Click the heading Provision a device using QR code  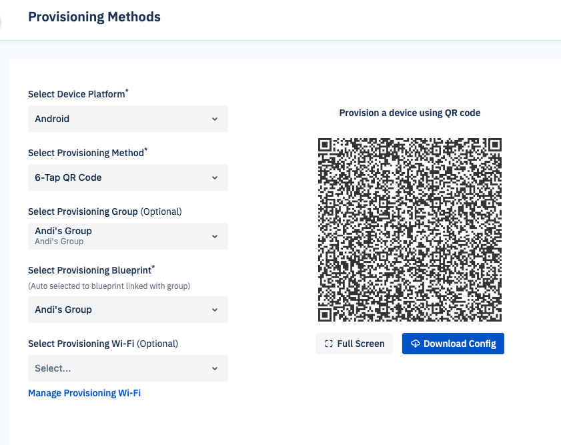click(x=410, y=113)
